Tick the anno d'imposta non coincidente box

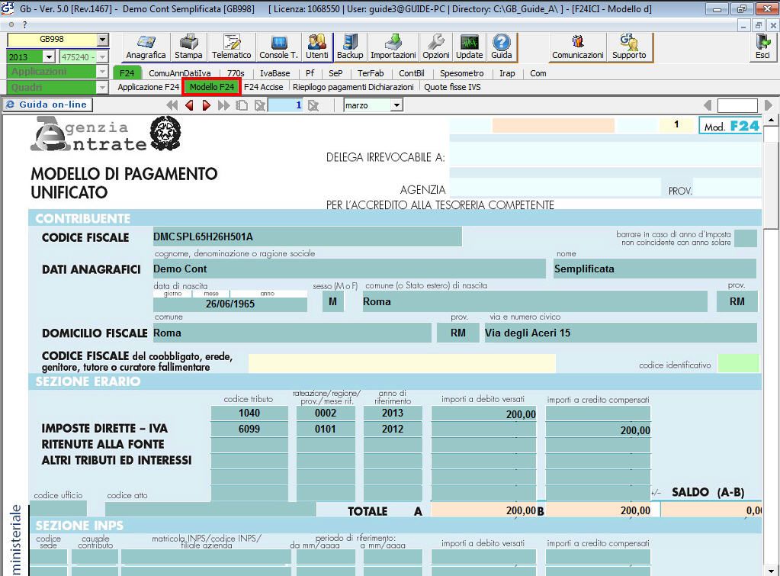[745, 238]
